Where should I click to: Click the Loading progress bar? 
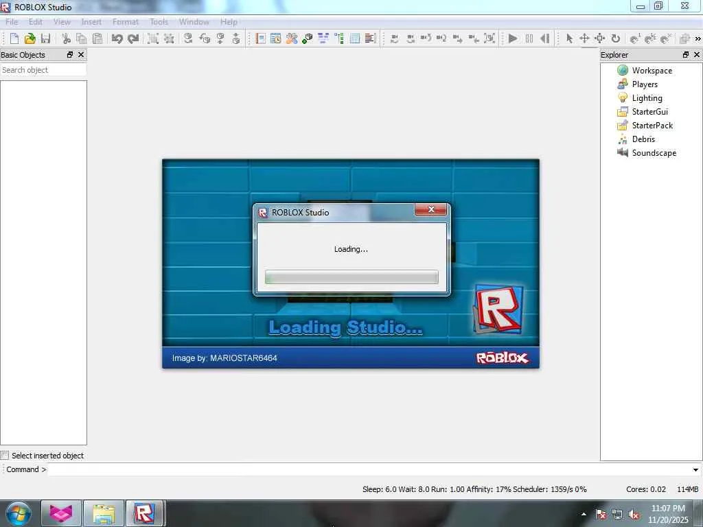[x=351, y=277]
